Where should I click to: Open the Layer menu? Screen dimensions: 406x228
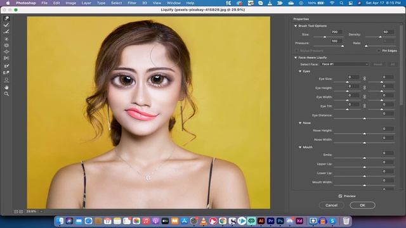pyautogui.click(x=86, y=3)
